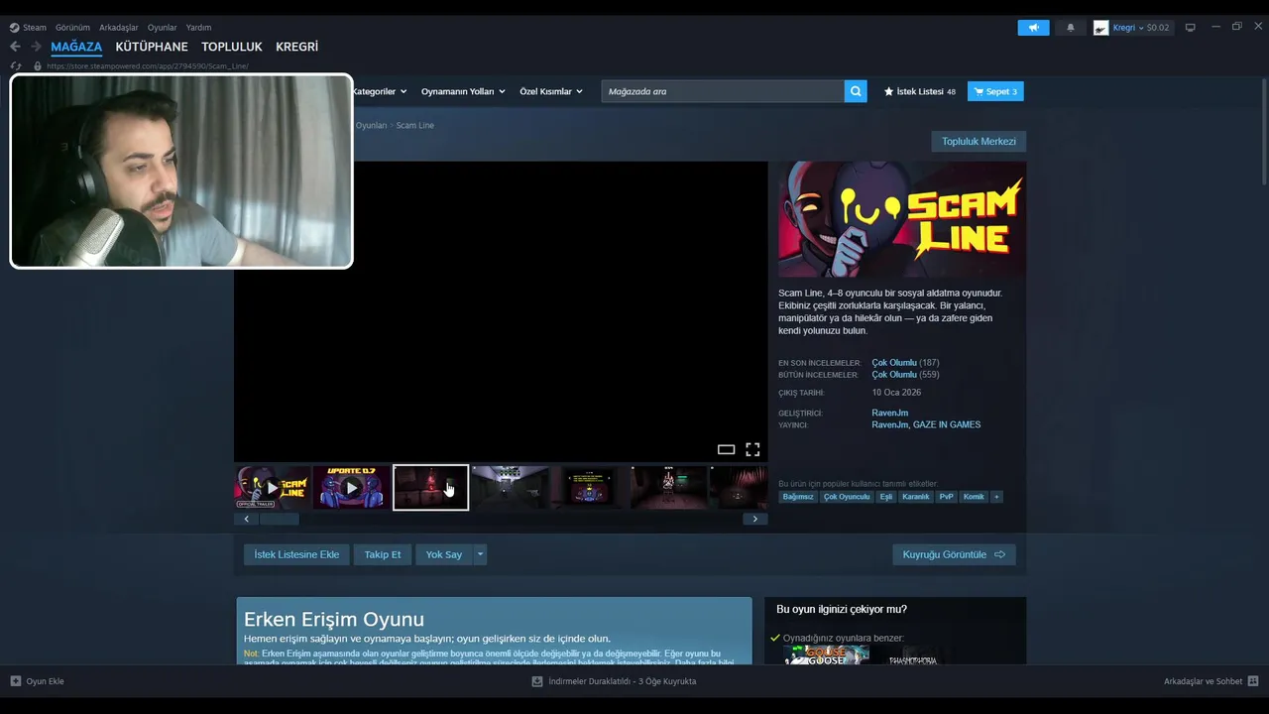Image resolution: width=1269 pixels, height=714 pixels.
Task: Reload the store page
Action: click(16, 66)
